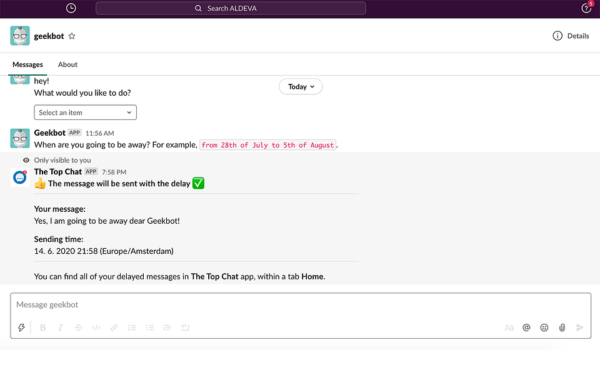
Task: Click the Details button
Action: coord(571,36)
